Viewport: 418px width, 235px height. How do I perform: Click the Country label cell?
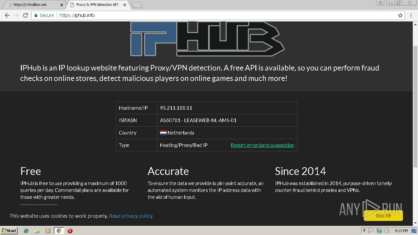(137, 133)
